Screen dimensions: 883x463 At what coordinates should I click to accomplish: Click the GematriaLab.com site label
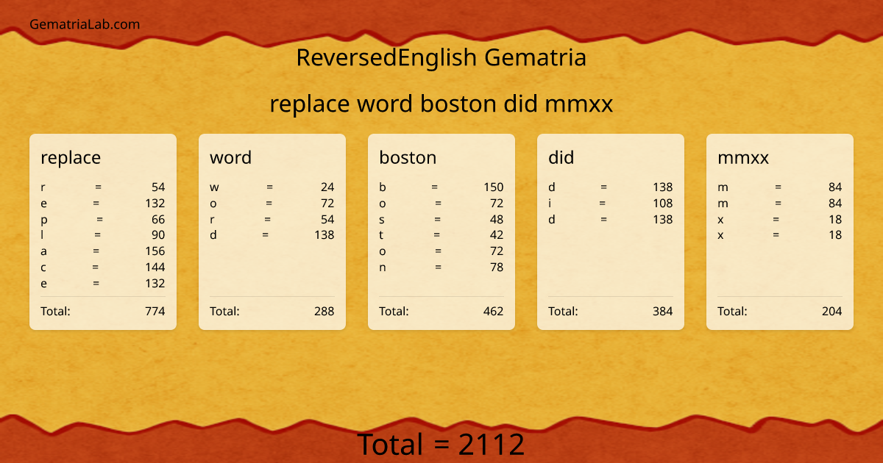[85, 24]
